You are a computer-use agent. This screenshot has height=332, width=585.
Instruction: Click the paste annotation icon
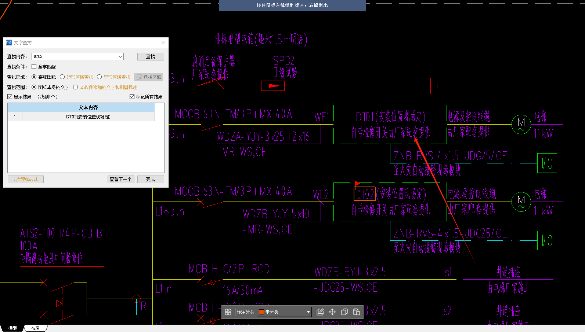[x=357, y=312]
